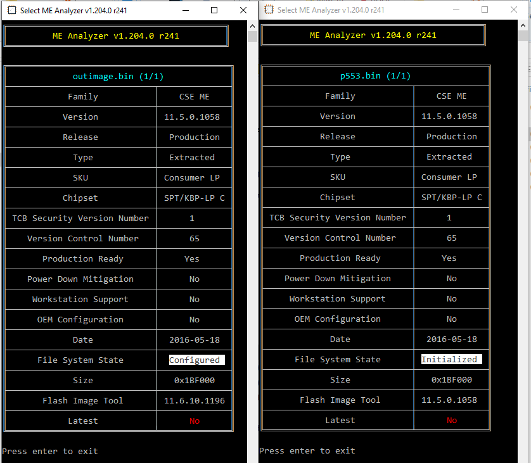Click the TCB Security Version Number label in the right window
Viewport: 531px width, 463px height.
pos(338,218)
